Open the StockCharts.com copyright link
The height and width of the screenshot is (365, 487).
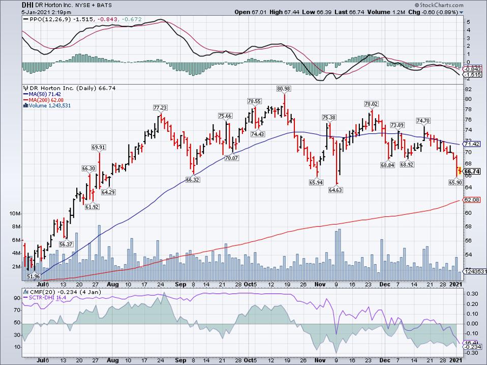tap(439, 5)
